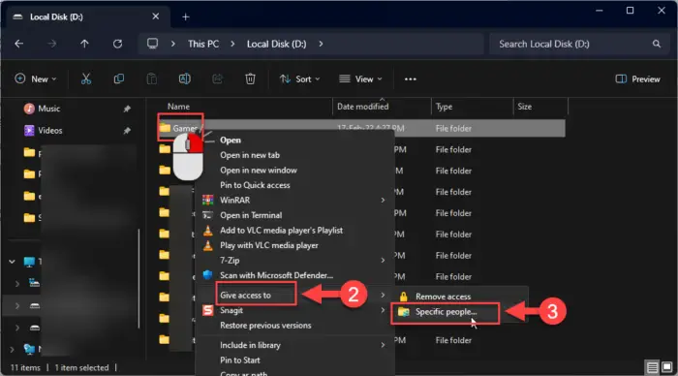The width and height of the screenshot is (678, 376).
Task: Click This PC in the address bar
Action: tap(203, 44)
